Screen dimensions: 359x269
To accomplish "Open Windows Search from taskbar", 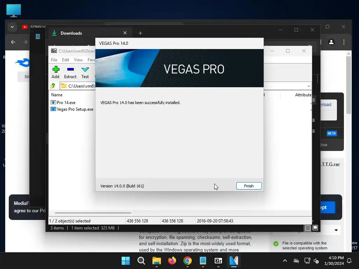I will click(x=141, y=261).
